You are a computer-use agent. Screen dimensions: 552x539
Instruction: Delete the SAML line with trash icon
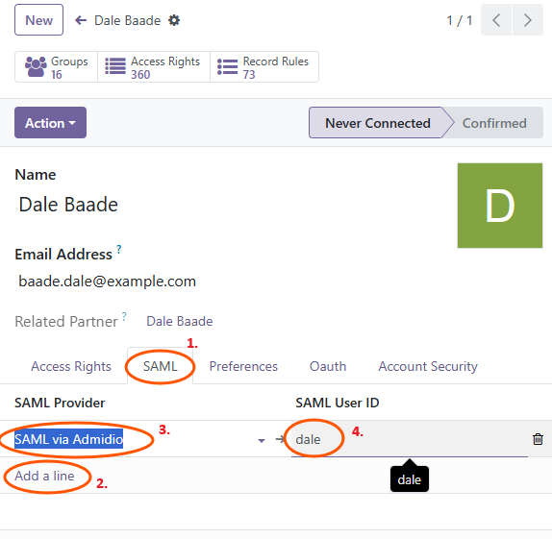538,439
